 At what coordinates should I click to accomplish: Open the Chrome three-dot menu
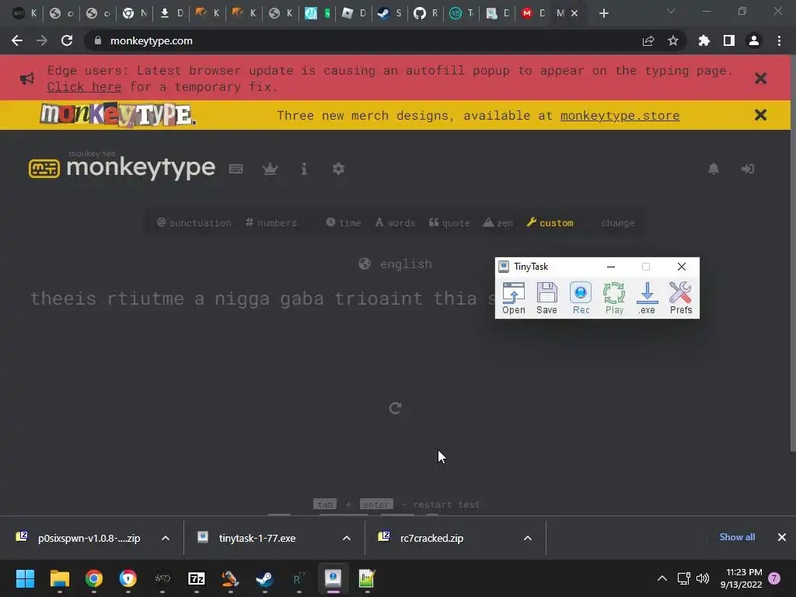pyautogui.click(x=779, y=40)
